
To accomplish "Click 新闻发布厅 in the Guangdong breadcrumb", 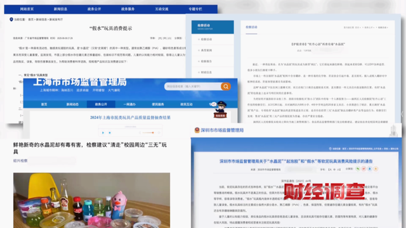I will (x=56, y=20).
